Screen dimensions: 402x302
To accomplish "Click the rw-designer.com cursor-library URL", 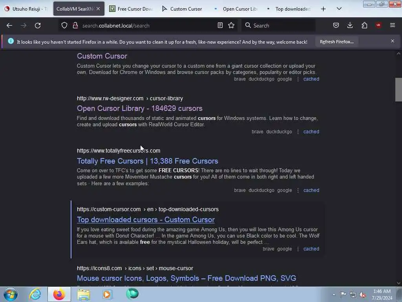I will coord(130,98).
